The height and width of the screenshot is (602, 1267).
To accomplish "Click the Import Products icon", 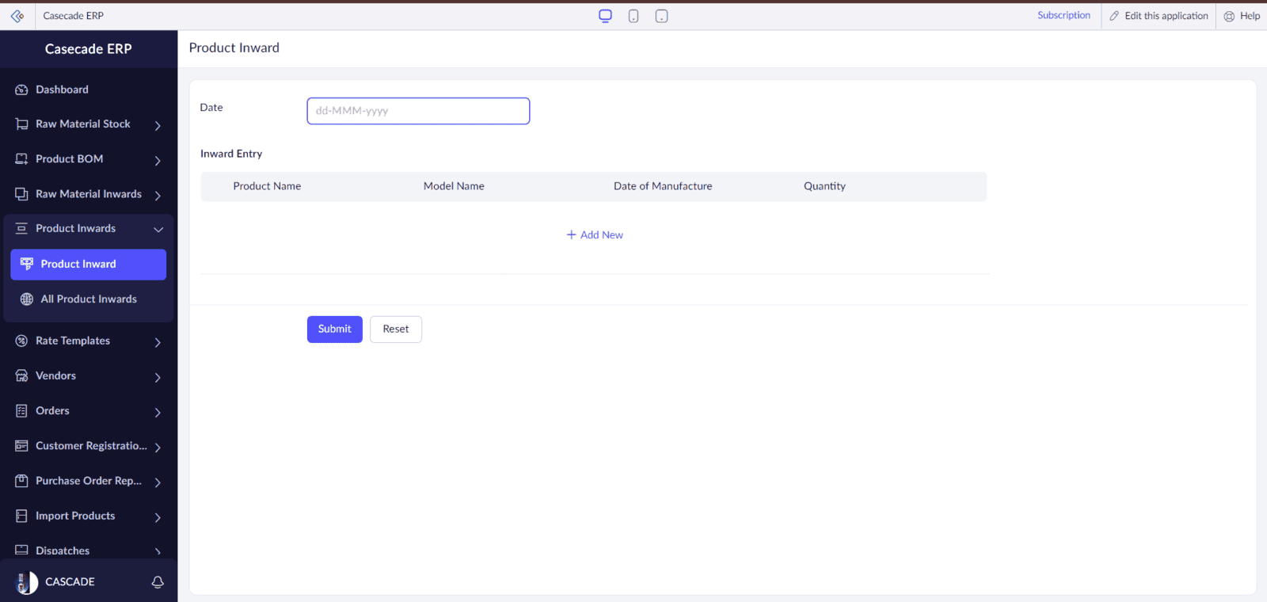I will pyautogui.click(x=21, y=516).
